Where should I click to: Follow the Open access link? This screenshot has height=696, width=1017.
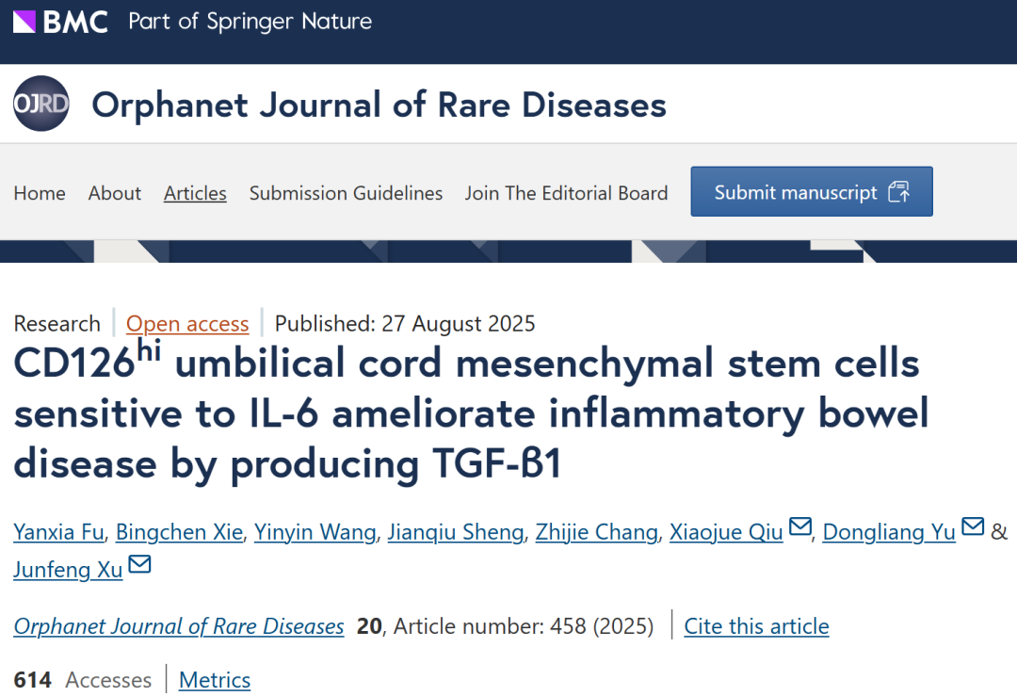coord(187,324)
